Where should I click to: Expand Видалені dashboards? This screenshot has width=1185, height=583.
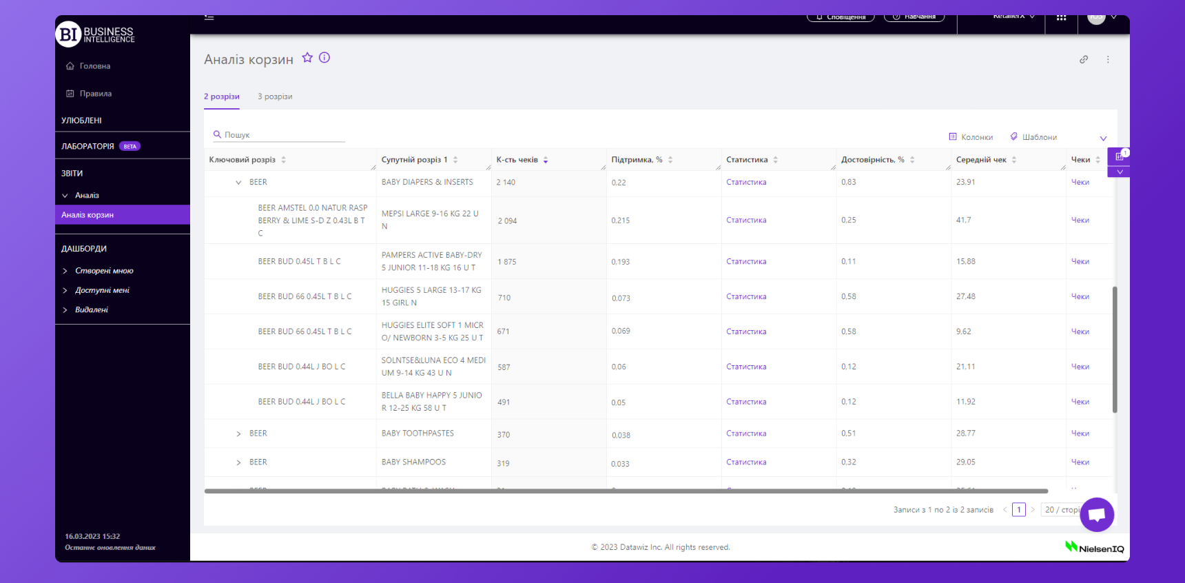65,310
